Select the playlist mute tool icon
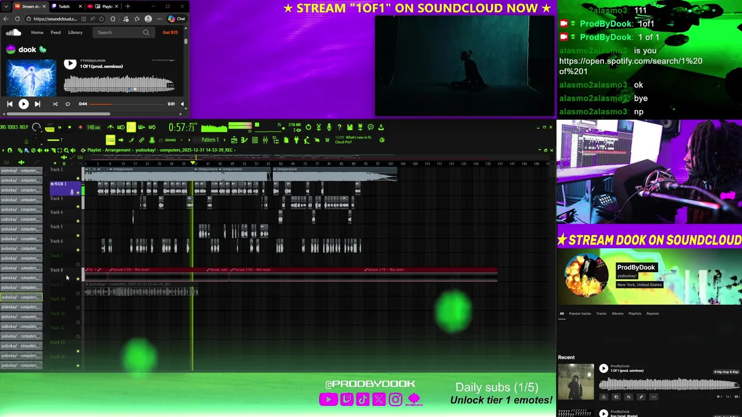Image resolution: width=742 pixels, height=417 pixels. pyautogui.click(x=39, y=150)
